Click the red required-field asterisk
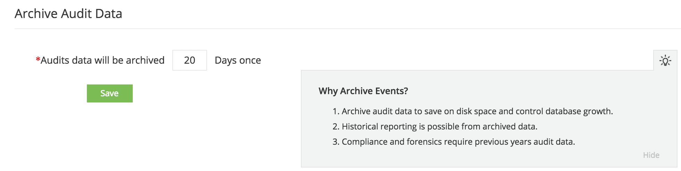This screenshot has width=681, height=171. (x=38, y=60)
